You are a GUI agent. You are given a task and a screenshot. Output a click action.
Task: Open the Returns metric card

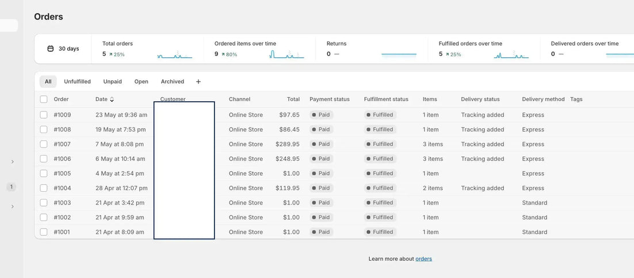372,49
